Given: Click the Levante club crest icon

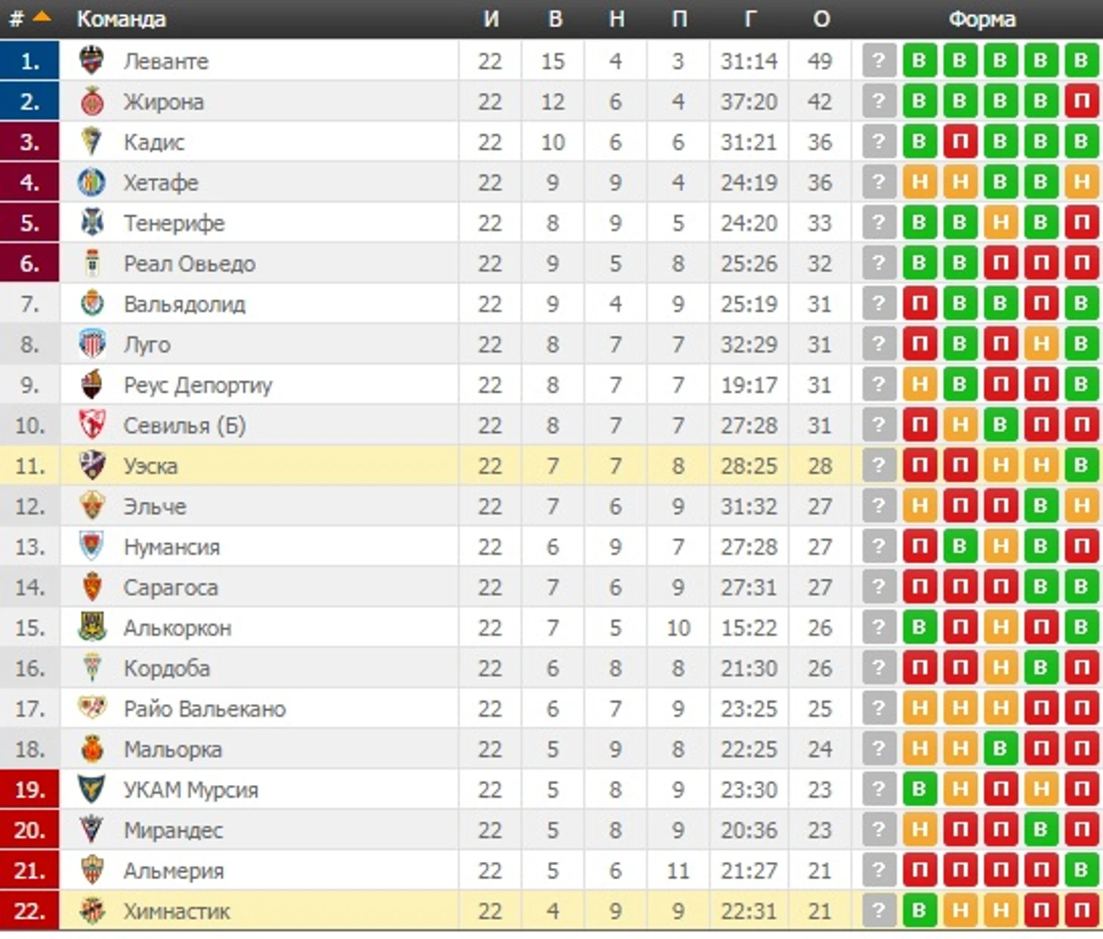Looking at the screenshot, I should tap(91, 60).
